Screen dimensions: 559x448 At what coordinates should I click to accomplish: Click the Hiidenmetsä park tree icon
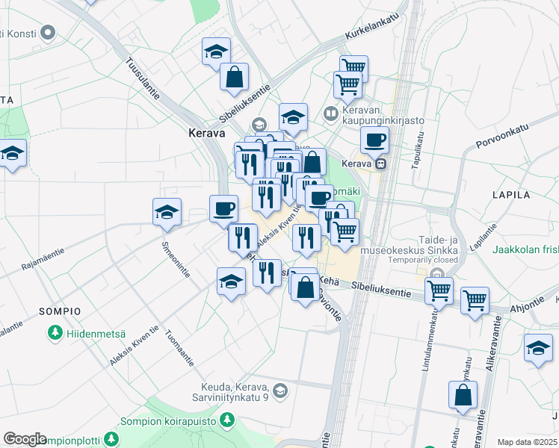point(55,333)
